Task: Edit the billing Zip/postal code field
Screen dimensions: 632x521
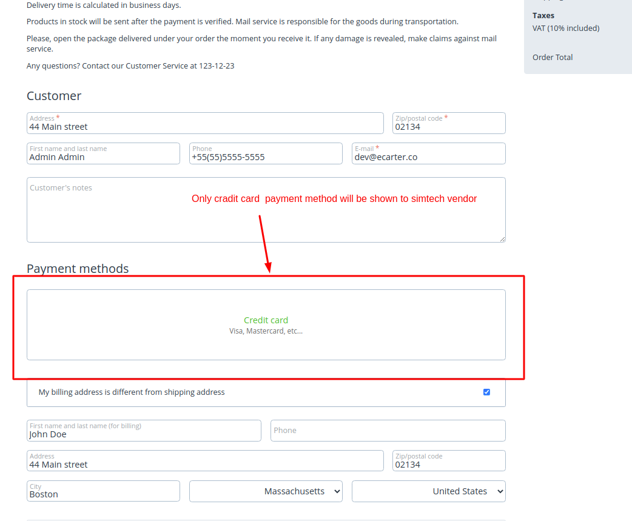Action: [x=449, y=460]
